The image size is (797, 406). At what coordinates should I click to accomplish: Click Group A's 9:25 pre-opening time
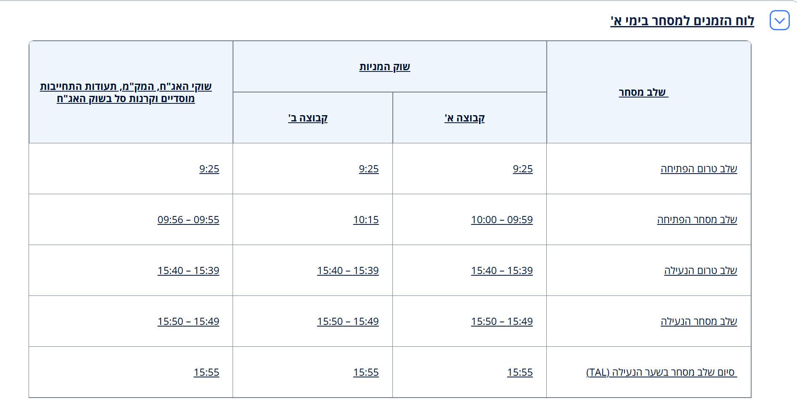(522, 169)
